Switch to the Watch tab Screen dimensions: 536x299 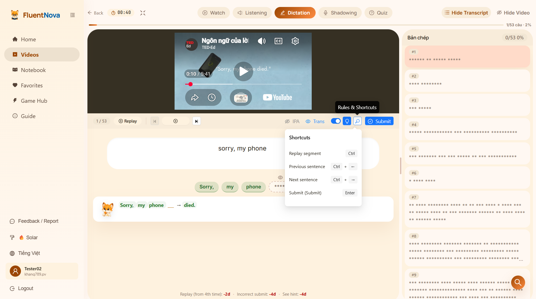pos(214,13)
